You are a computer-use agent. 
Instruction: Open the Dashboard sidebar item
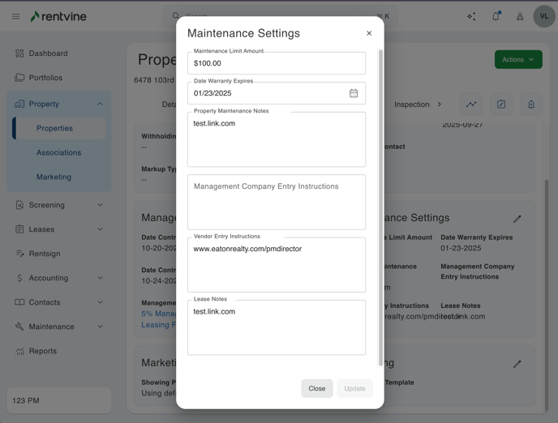click(x=48, y=53)
